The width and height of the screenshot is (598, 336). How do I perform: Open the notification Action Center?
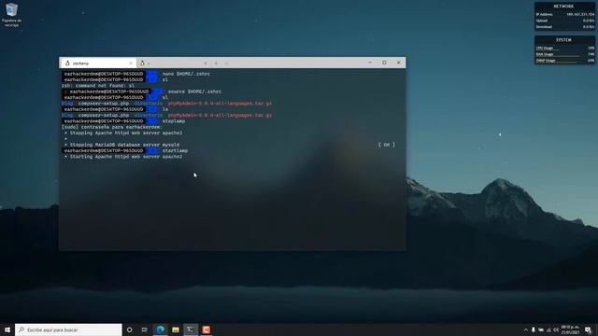tap(588, 329)
